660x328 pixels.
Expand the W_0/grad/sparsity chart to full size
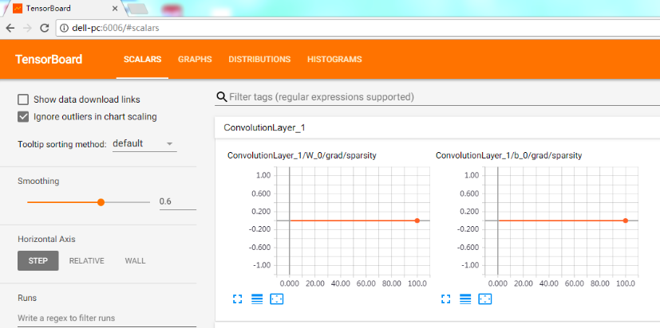[x=237, y=299]
